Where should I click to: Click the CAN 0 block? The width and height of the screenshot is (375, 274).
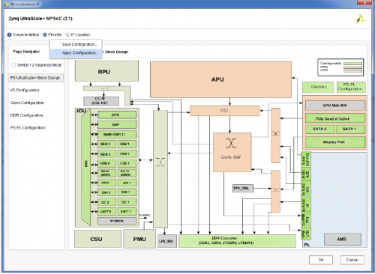107,192
